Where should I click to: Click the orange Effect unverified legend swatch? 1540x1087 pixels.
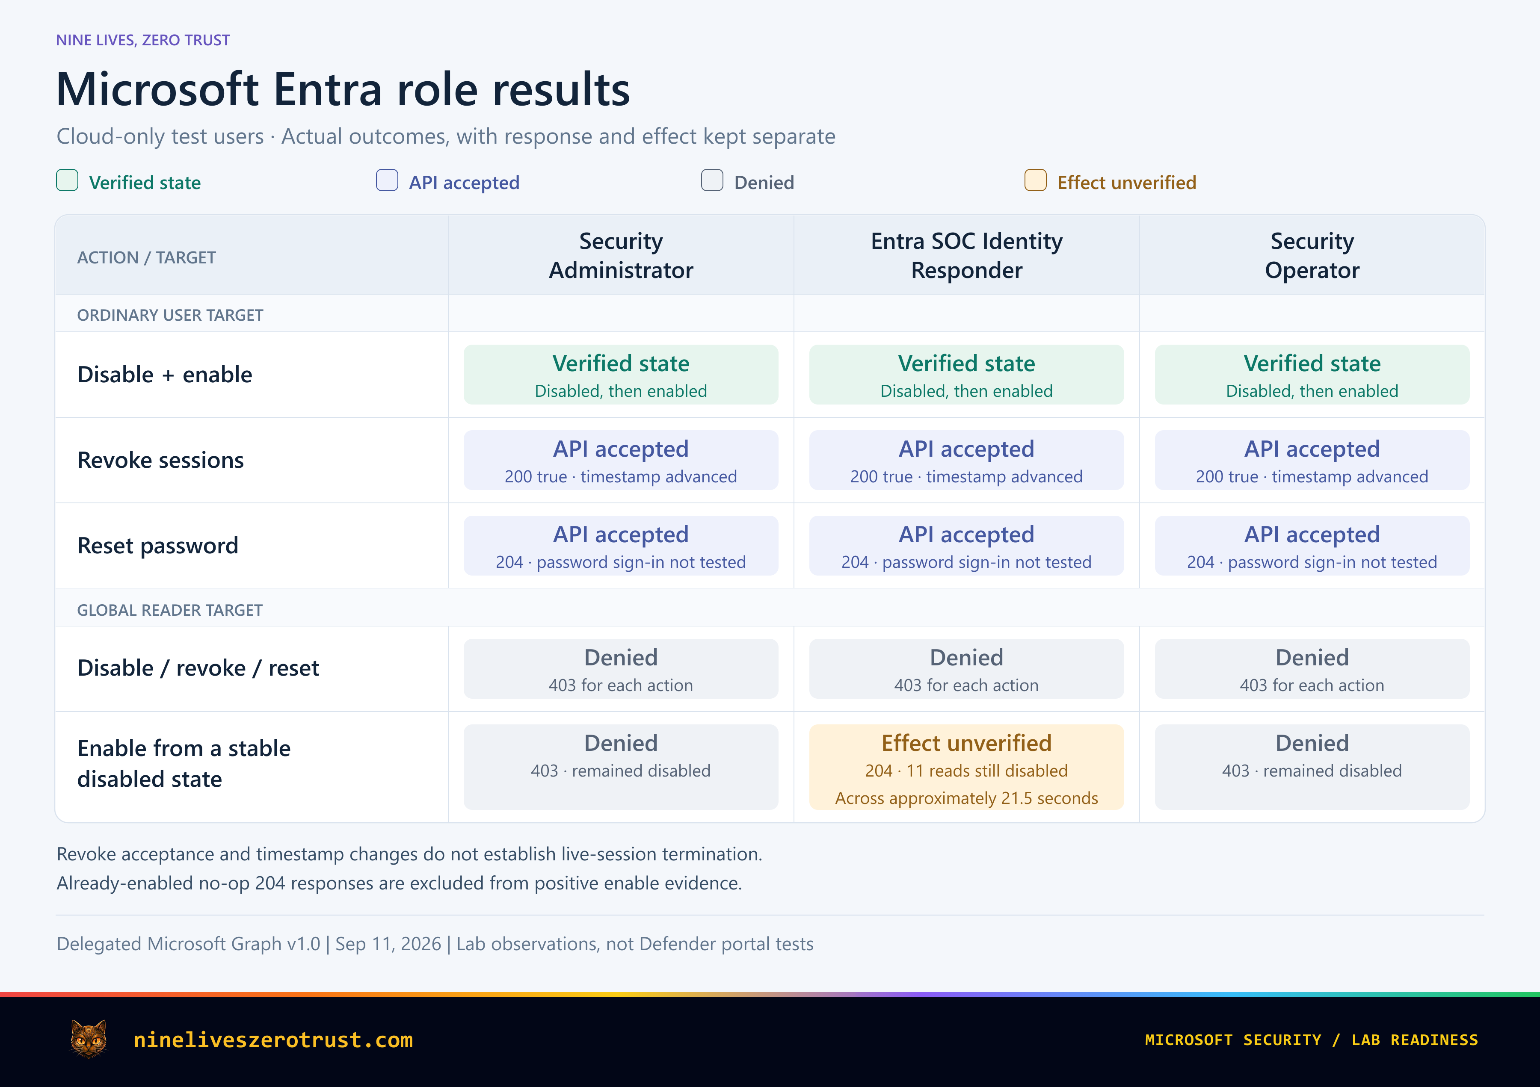1035,180
